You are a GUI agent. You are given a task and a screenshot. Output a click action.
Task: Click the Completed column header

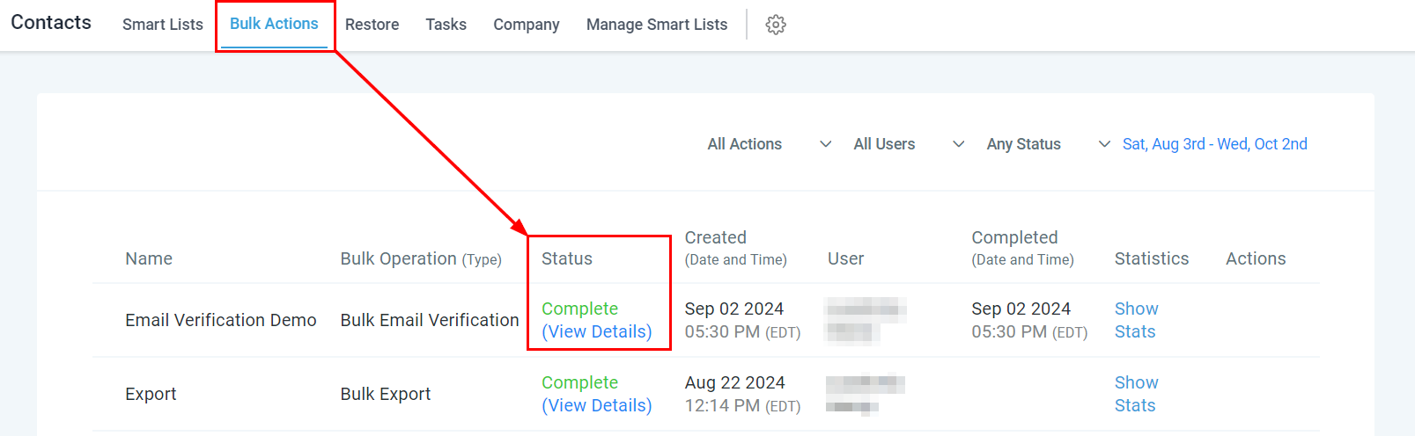point(1022,248)
